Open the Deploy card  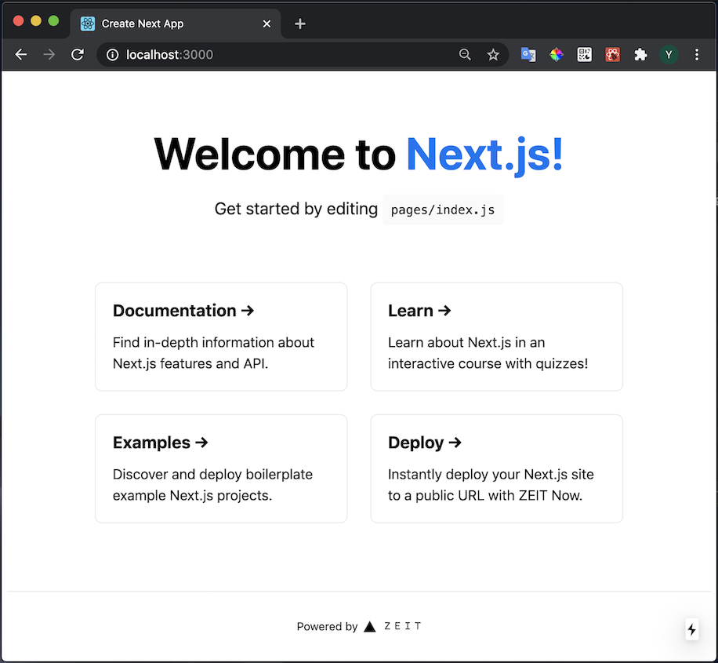[496, 468]
